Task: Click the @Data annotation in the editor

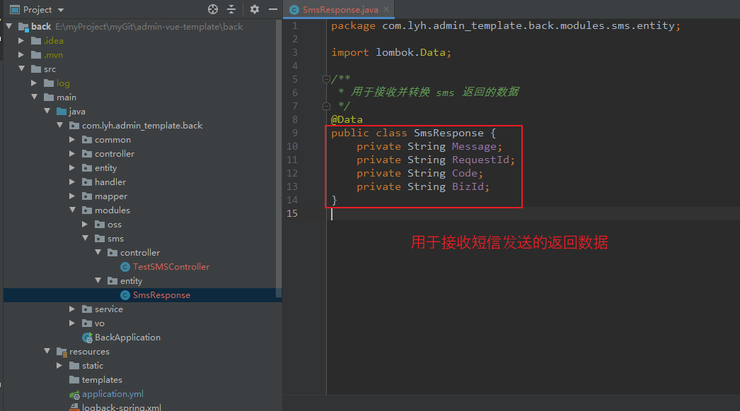Action: pyautogui.click(x=347, y=120)
